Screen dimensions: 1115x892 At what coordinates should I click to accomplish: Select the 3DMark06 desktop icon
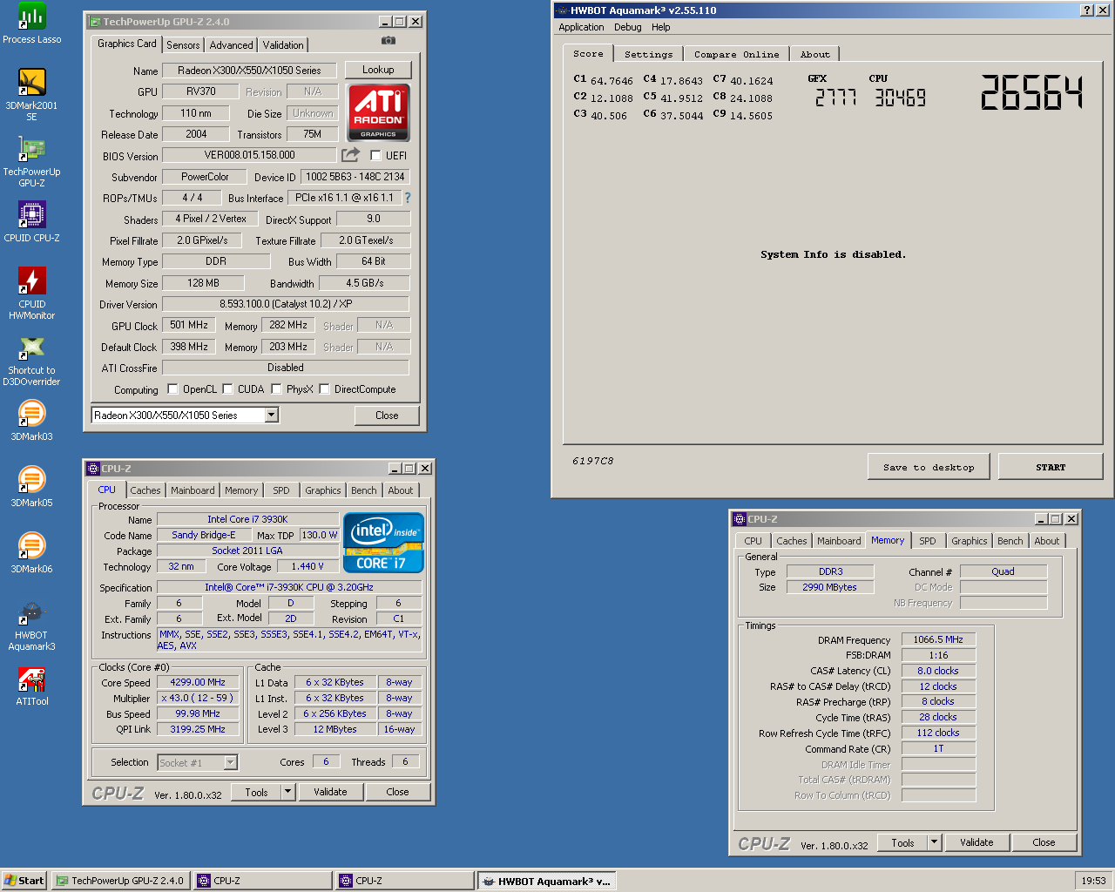31,552
